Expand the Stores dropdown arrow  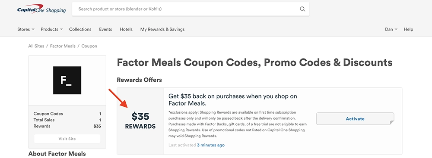(33, 29)
